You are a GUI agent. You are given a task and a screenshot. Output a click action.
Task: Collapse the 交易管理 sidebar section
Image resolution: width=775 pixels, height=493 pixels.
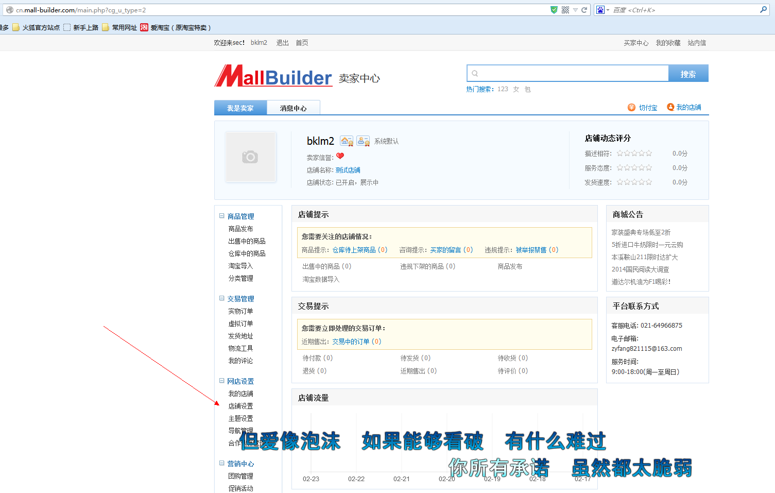click(x=222, y=298)
